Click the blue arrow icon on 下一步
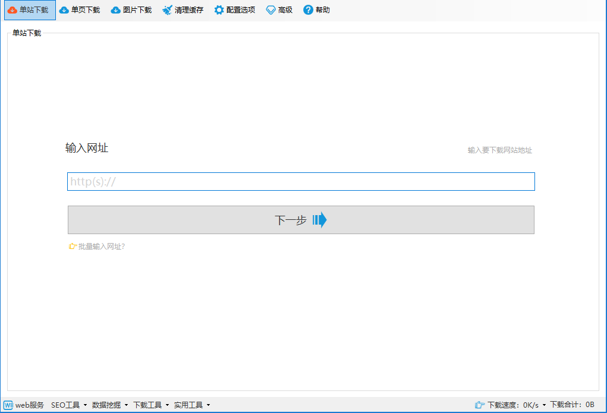The width and height of the screenshot is (607, 413). pos(319,220)
